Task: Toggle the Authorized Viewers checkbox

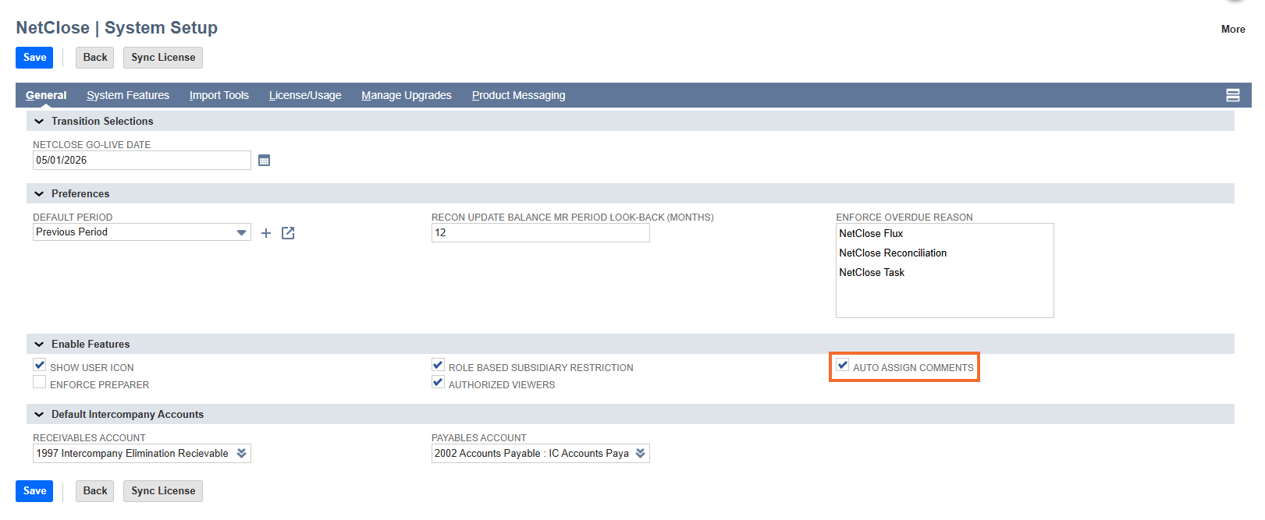Action: (438, 382)
